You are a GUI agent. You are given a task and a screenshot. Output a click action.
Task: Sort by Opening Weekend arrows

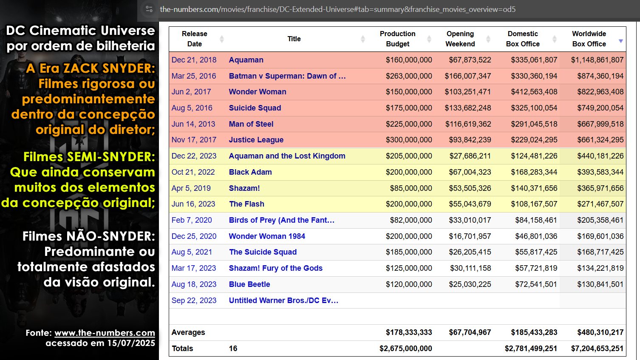click(488, 39)
